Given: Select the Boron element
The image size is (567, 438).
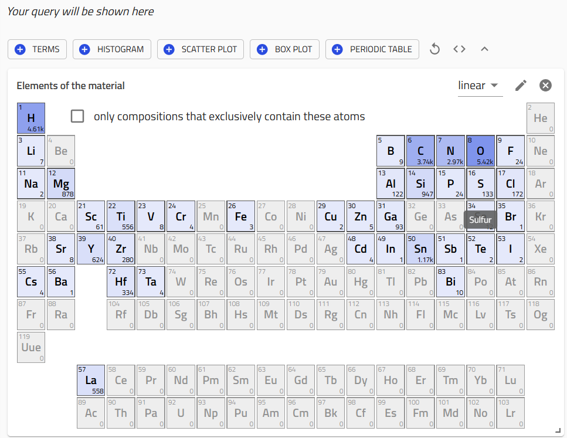Looking at the screenshot, I should click(391, 151).
